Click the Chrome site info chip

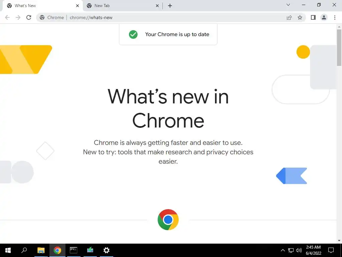[x=52, y=17]
